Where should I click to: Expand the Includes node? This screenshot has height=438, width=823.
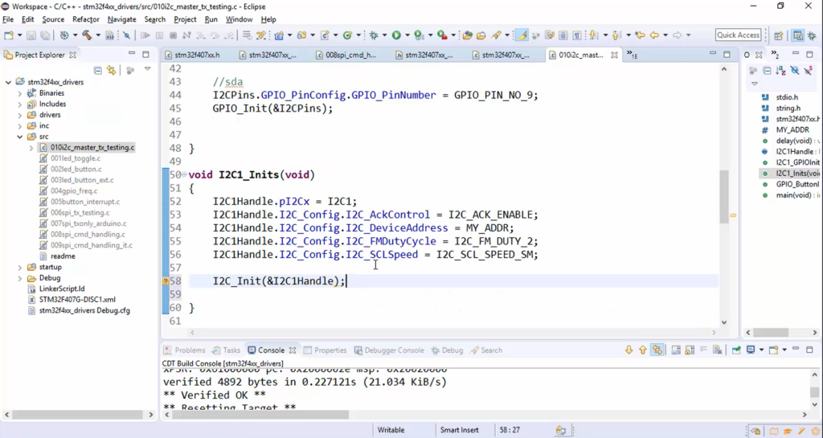point(20,104)
